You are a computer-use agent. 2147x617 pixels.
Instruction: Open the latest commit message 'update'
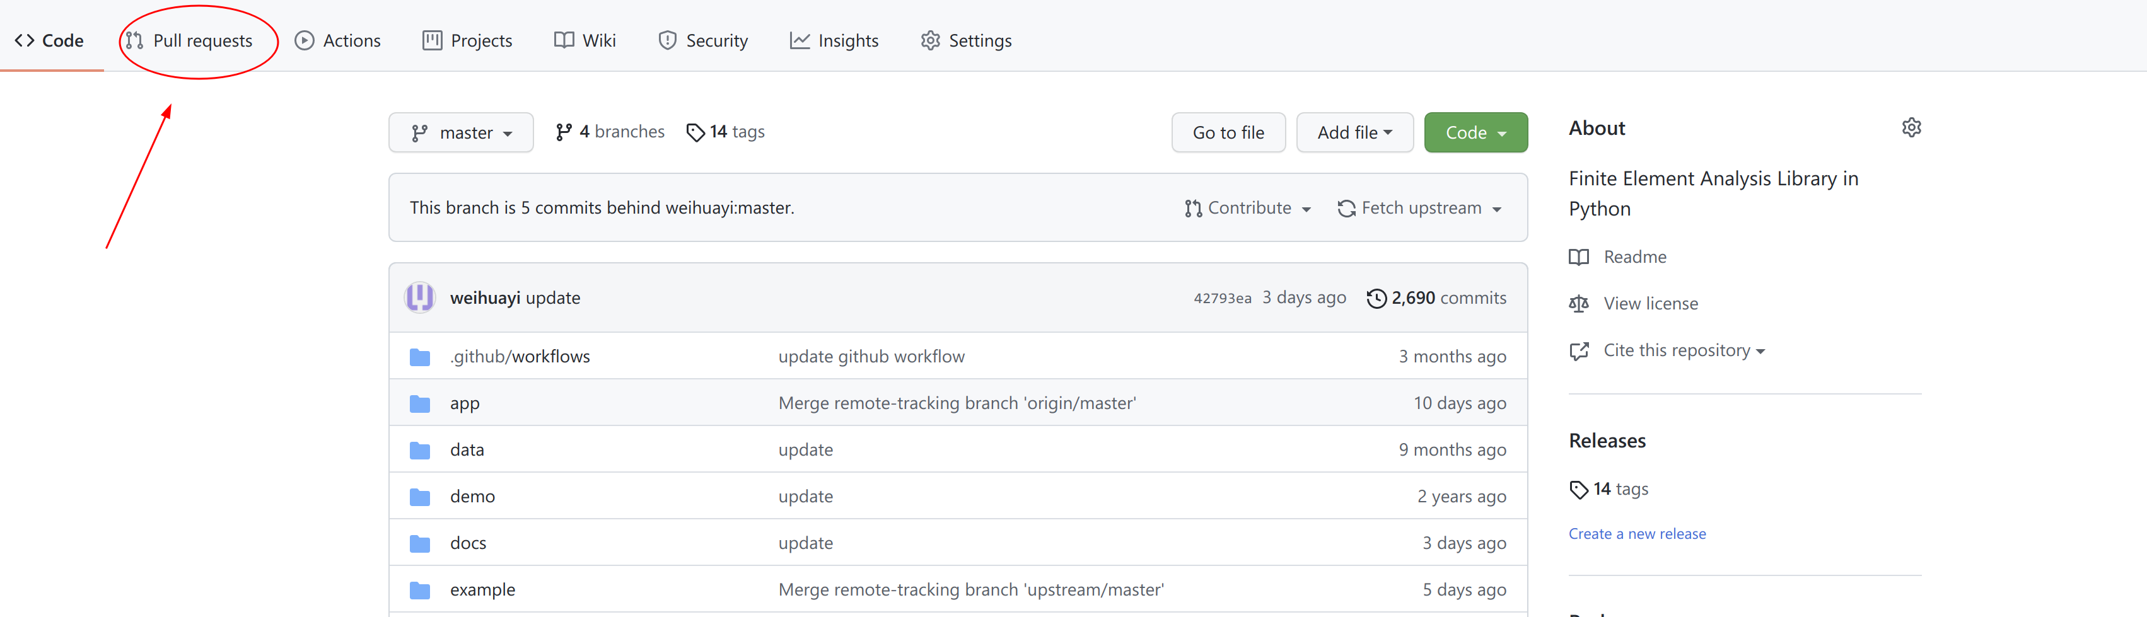coord(552,297)
